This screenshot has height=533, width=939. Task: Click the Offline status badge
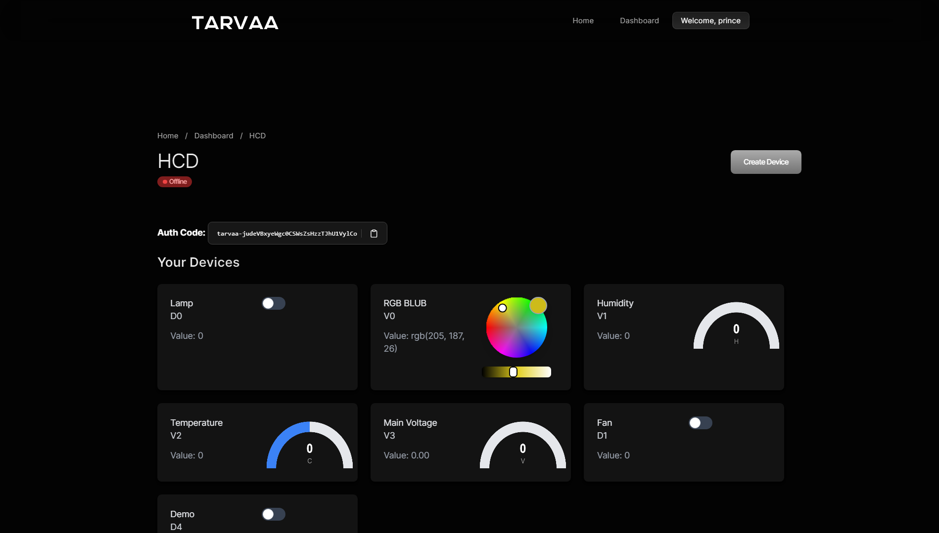coord(174,181)
